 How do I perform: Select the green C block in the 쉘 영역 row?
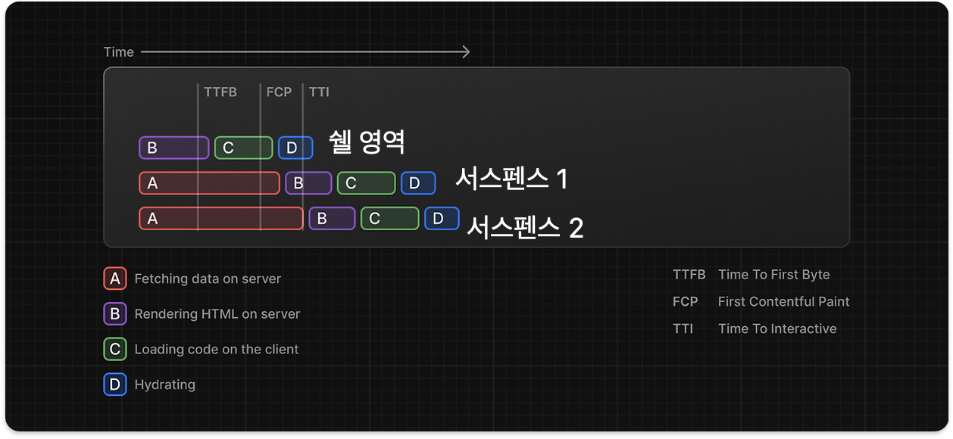pyautogui.click(x=243, y=148)
